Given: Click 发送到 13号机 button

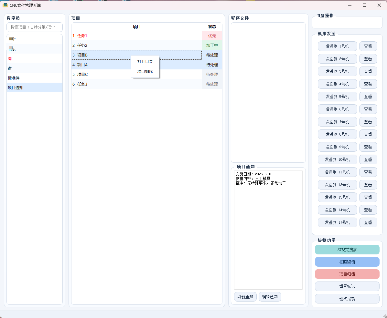Looking at the screenshot, I should tap(338, 197).
